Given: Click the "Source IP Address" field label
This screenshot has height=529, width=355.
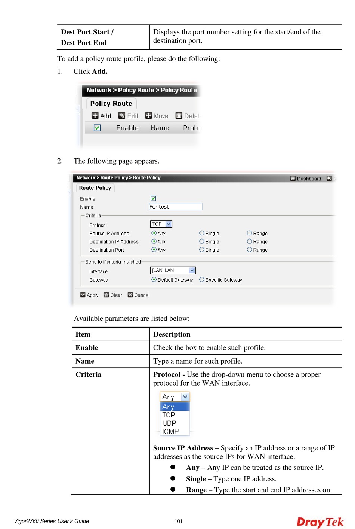Looking at the screenshot, I should click(x=109, y=233).
